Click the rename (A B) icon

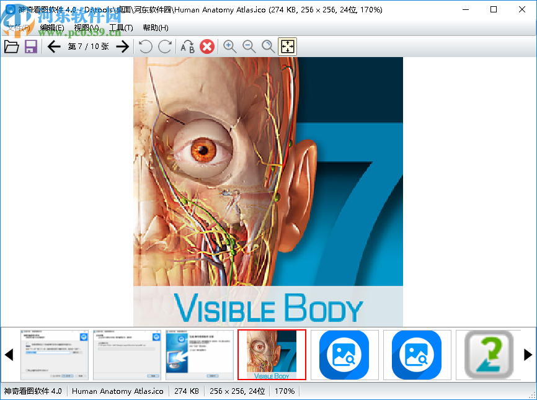click(x=187, y=47)
